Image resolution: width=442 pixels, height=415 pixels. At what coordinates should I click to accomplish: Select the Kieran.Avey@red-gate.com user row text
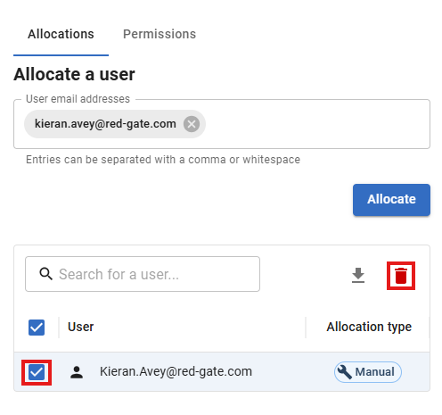[176, 371]
